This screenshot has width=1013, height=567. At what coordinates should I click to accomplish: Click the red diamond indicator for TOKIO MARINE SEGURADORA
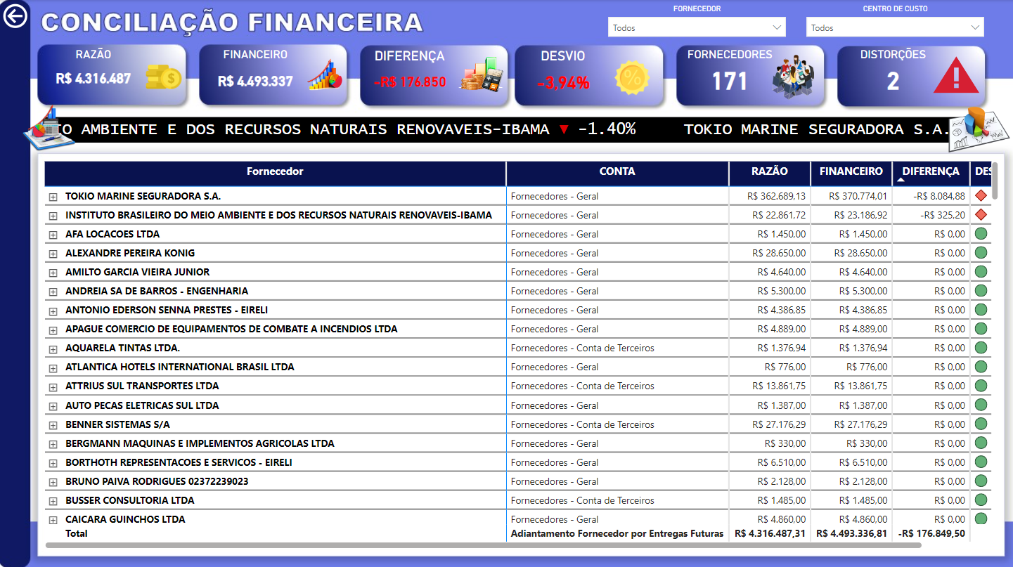(x=980, y=196)
